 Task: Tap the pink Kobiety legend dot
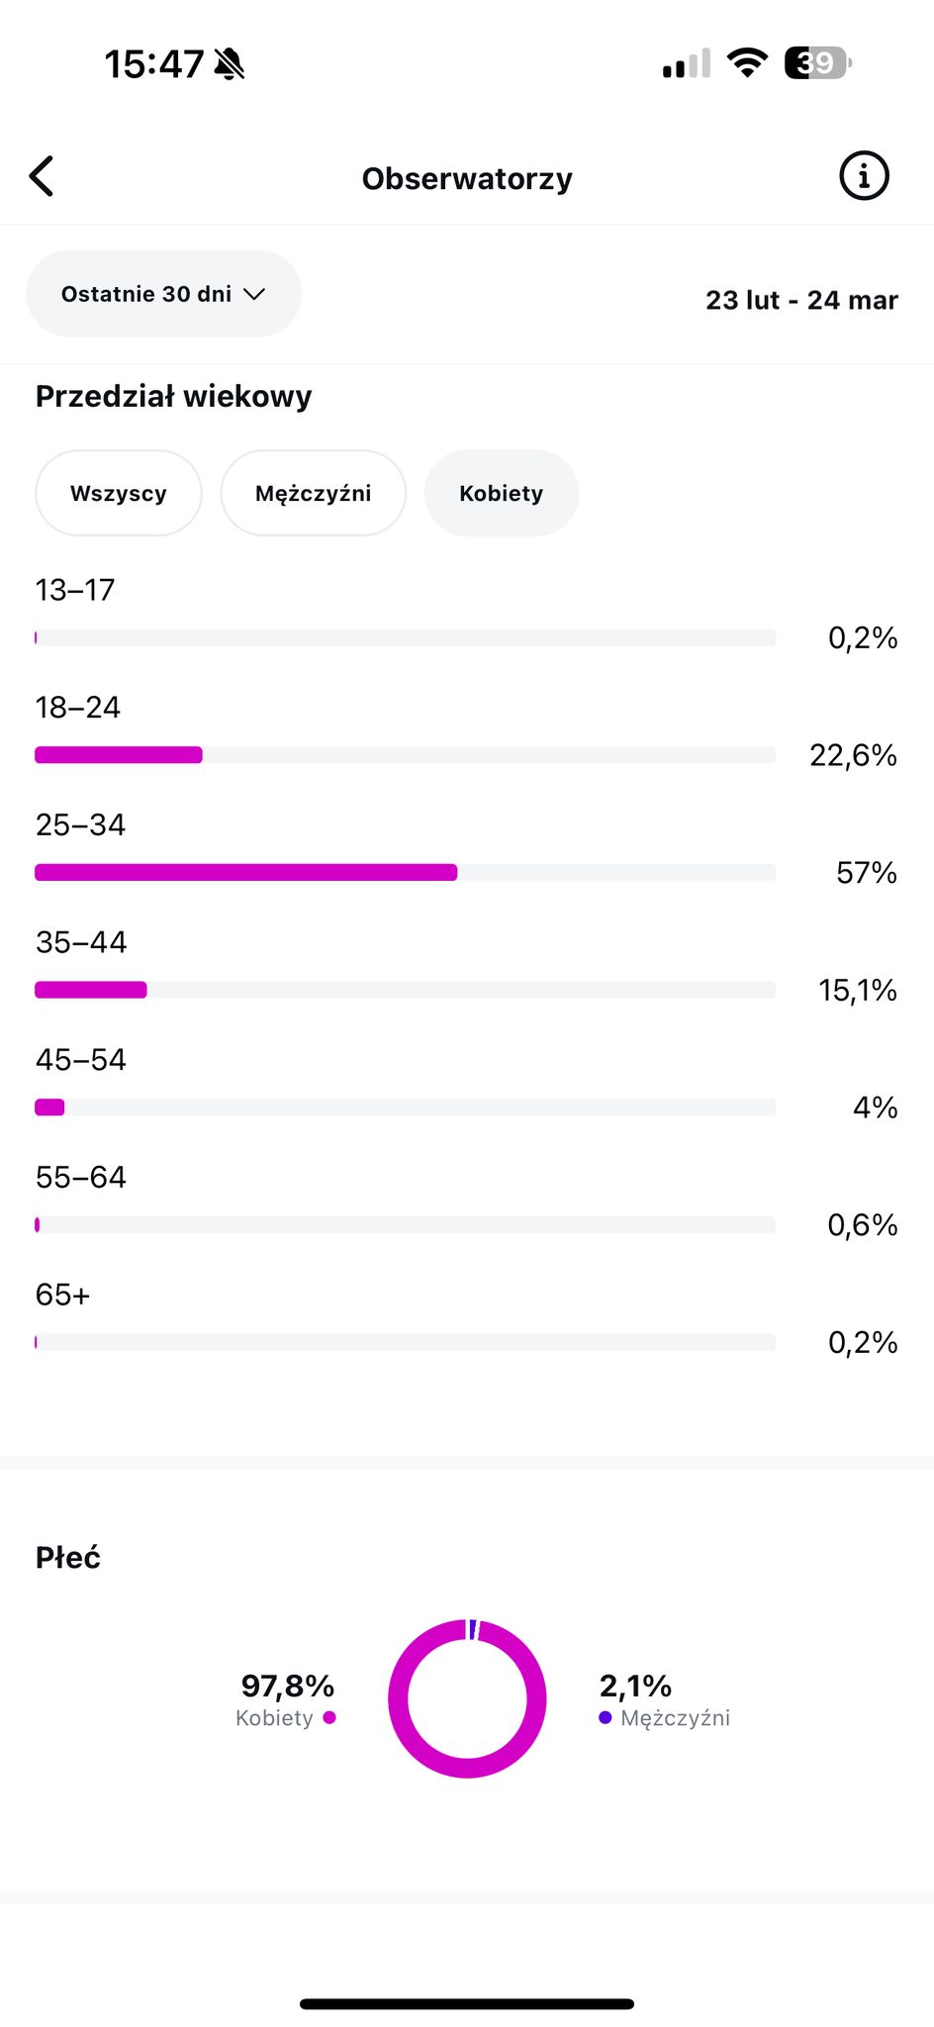329,1717
